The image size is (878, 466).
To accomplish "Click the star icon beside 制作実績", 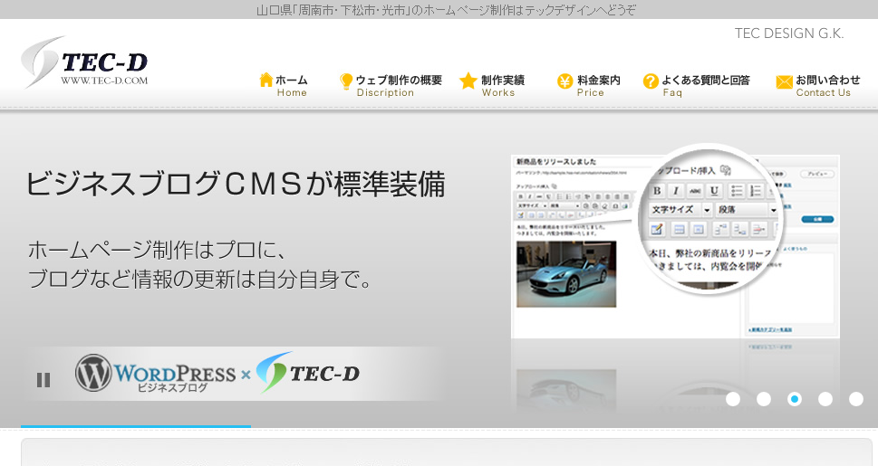I will click(468, 81).
